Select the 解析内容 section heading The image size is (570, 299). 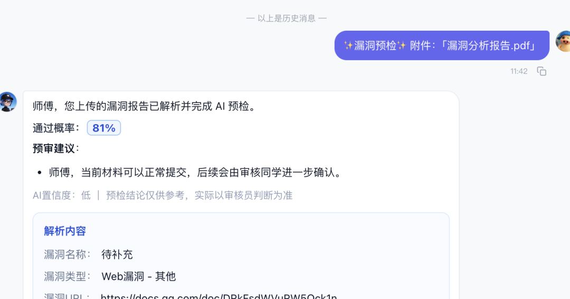pyautogui.click(x=65, y=231)
